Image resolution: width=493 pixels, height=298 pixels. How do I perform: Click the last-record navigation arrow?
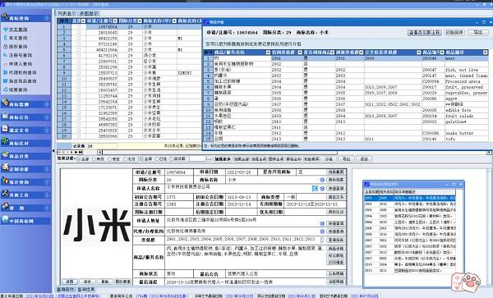tap(81, 153)
